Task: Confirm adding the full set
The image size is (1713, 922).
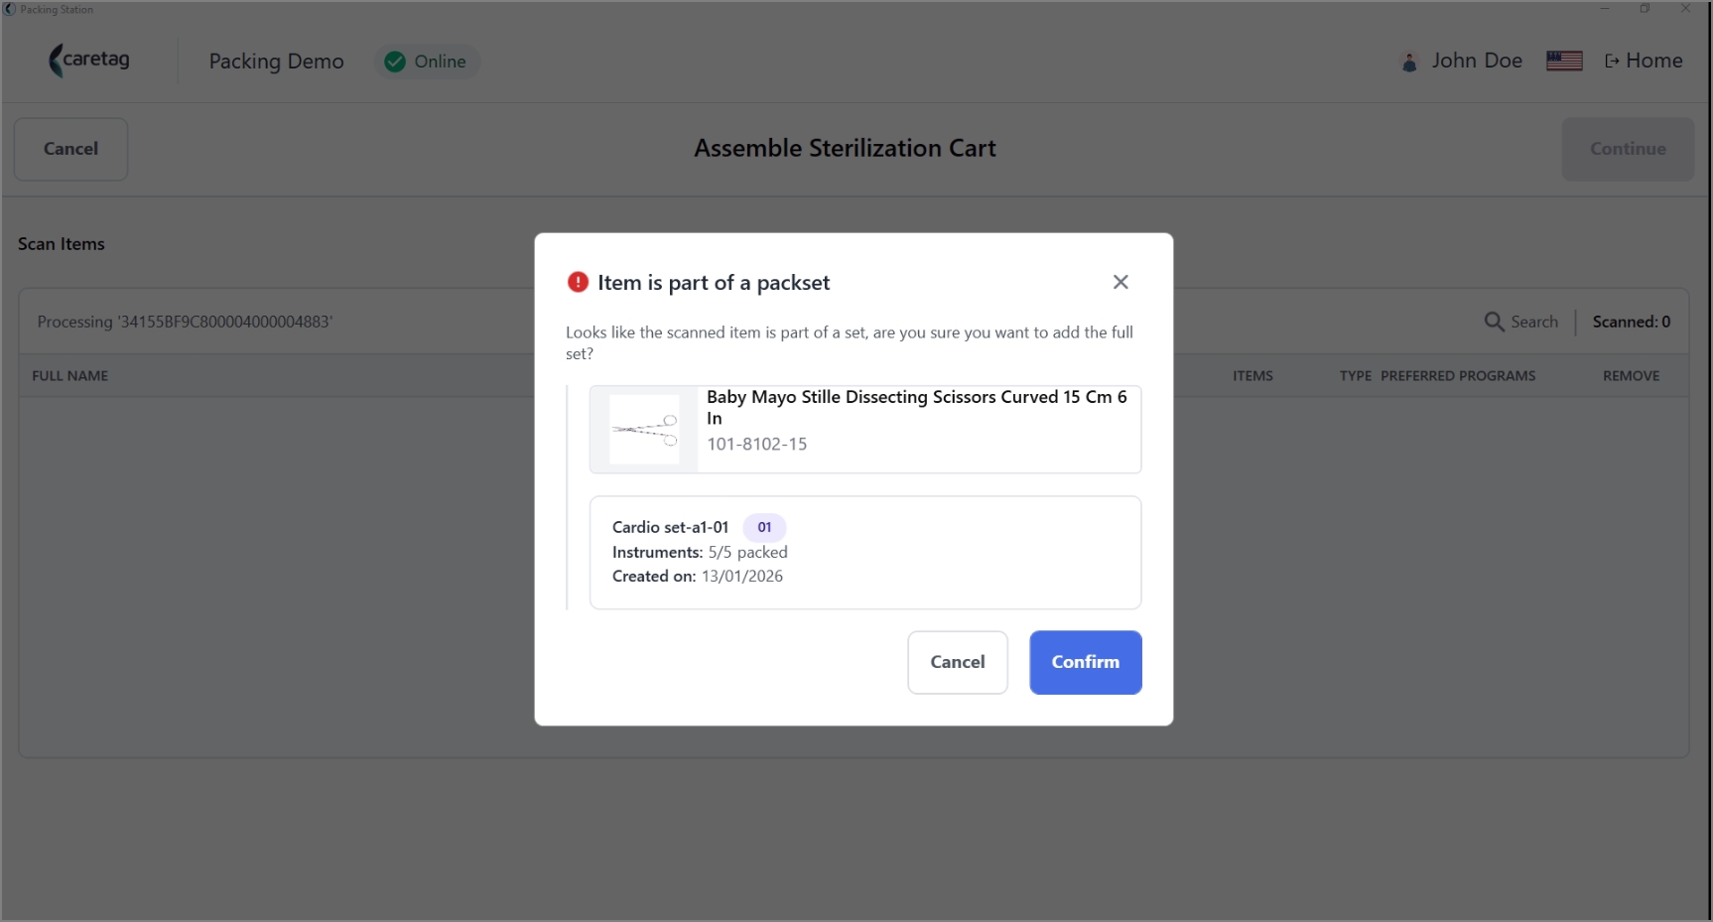Action: [1086, 662]
